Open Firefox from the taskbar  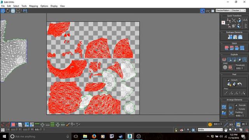[94, 136]
